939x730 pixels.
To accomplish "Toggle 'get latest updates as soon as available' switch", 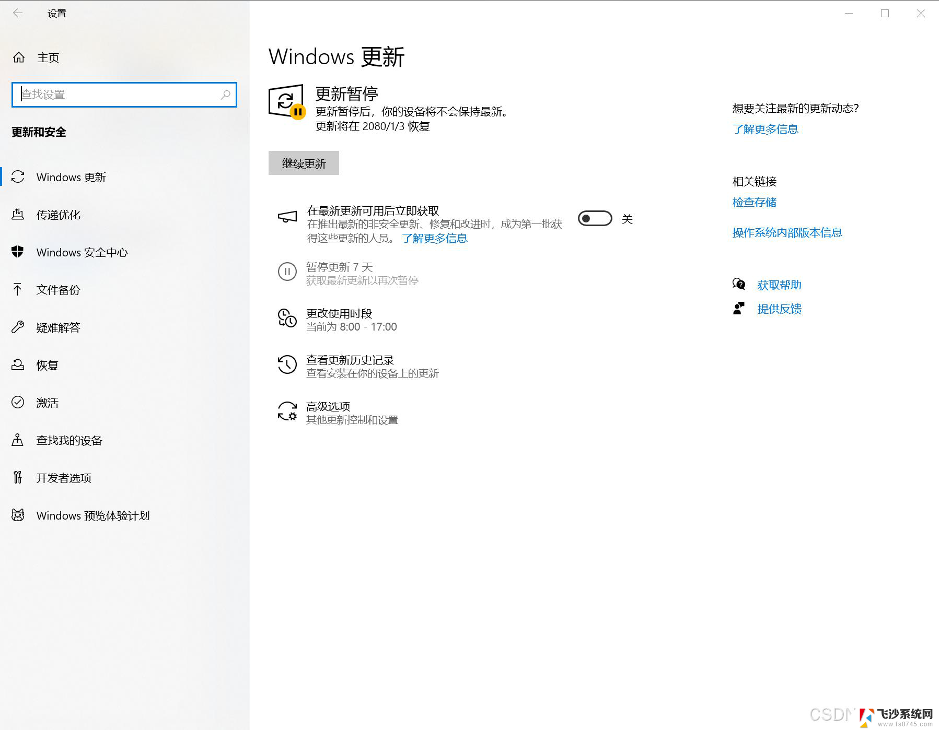I will click(595, 219).
